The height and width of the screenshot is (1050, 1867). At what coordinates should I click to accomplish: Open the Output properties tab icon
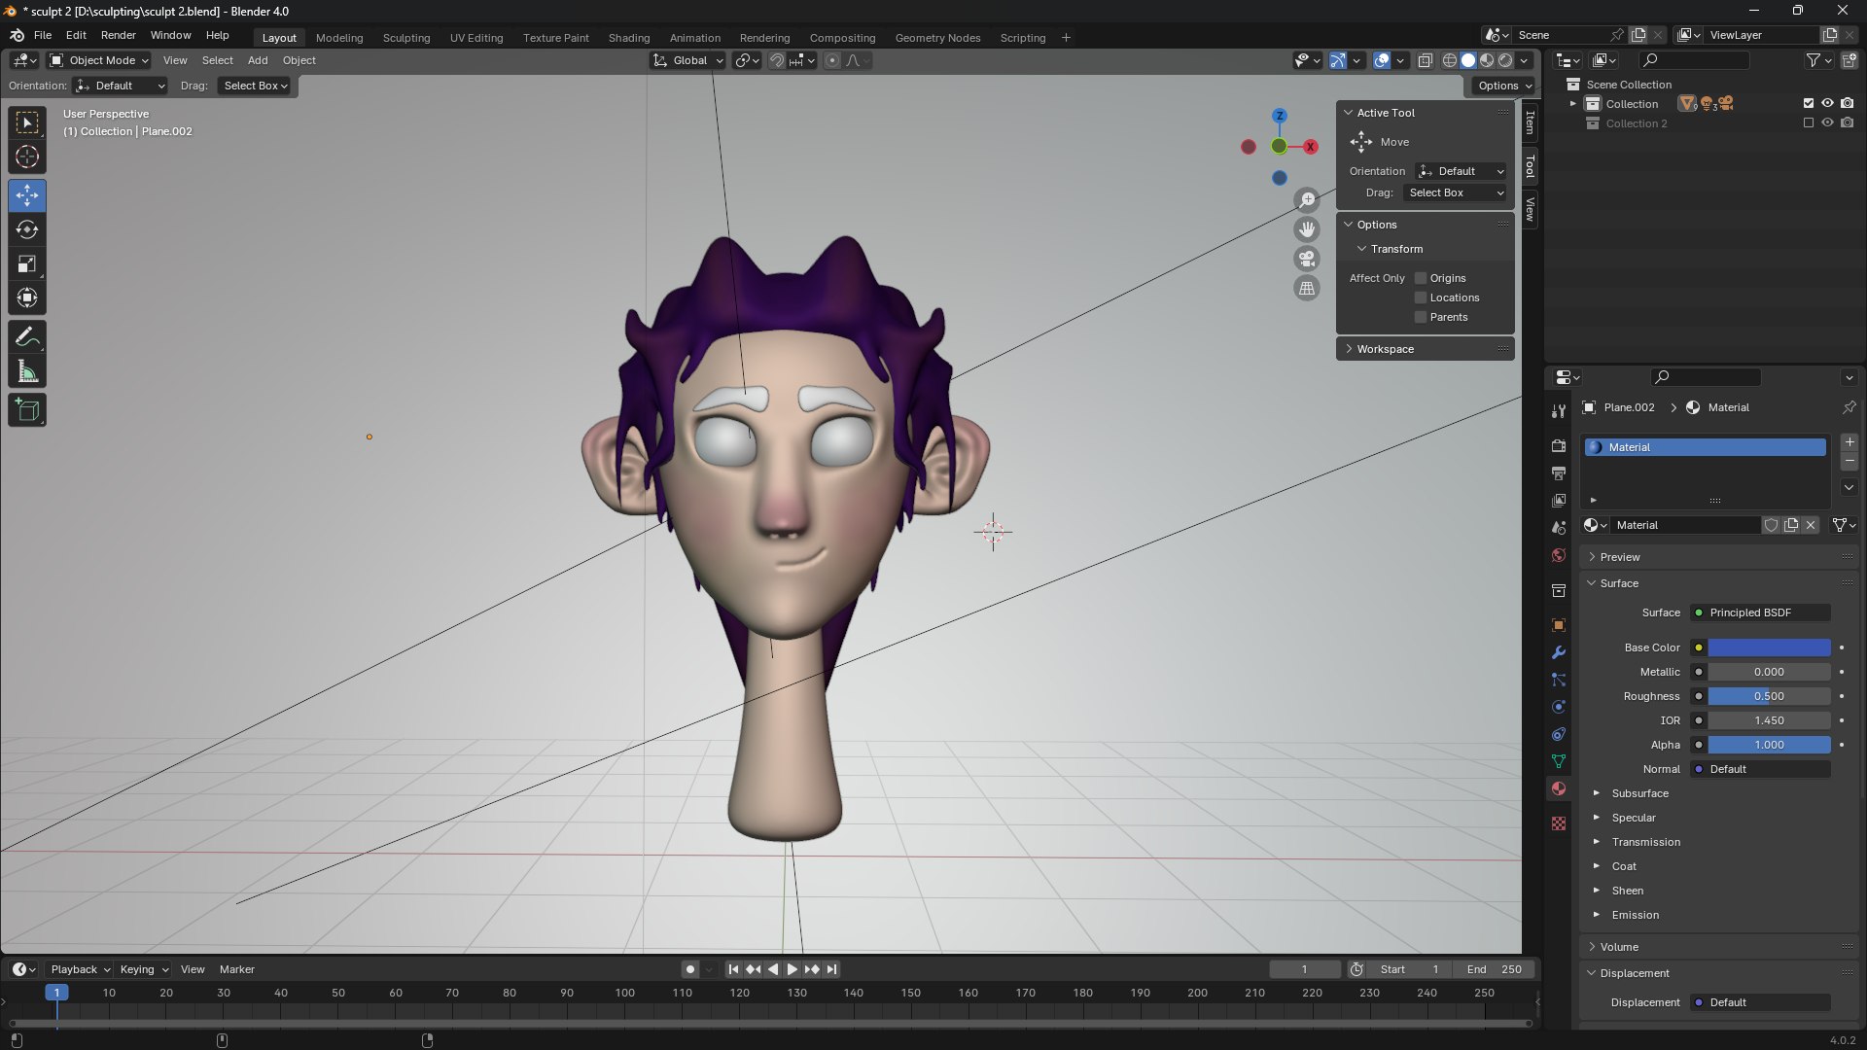[1559, 472]
